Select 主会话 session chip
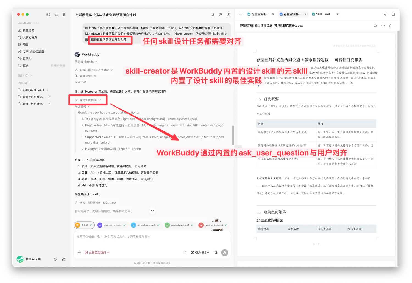 [84, 225]
